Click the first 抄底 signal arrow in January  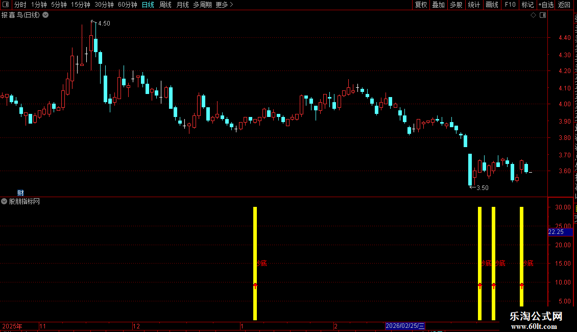[x=255, y=285]
